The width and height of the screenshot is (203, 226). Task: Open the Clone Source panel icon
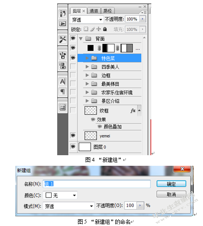click(63, 66)
